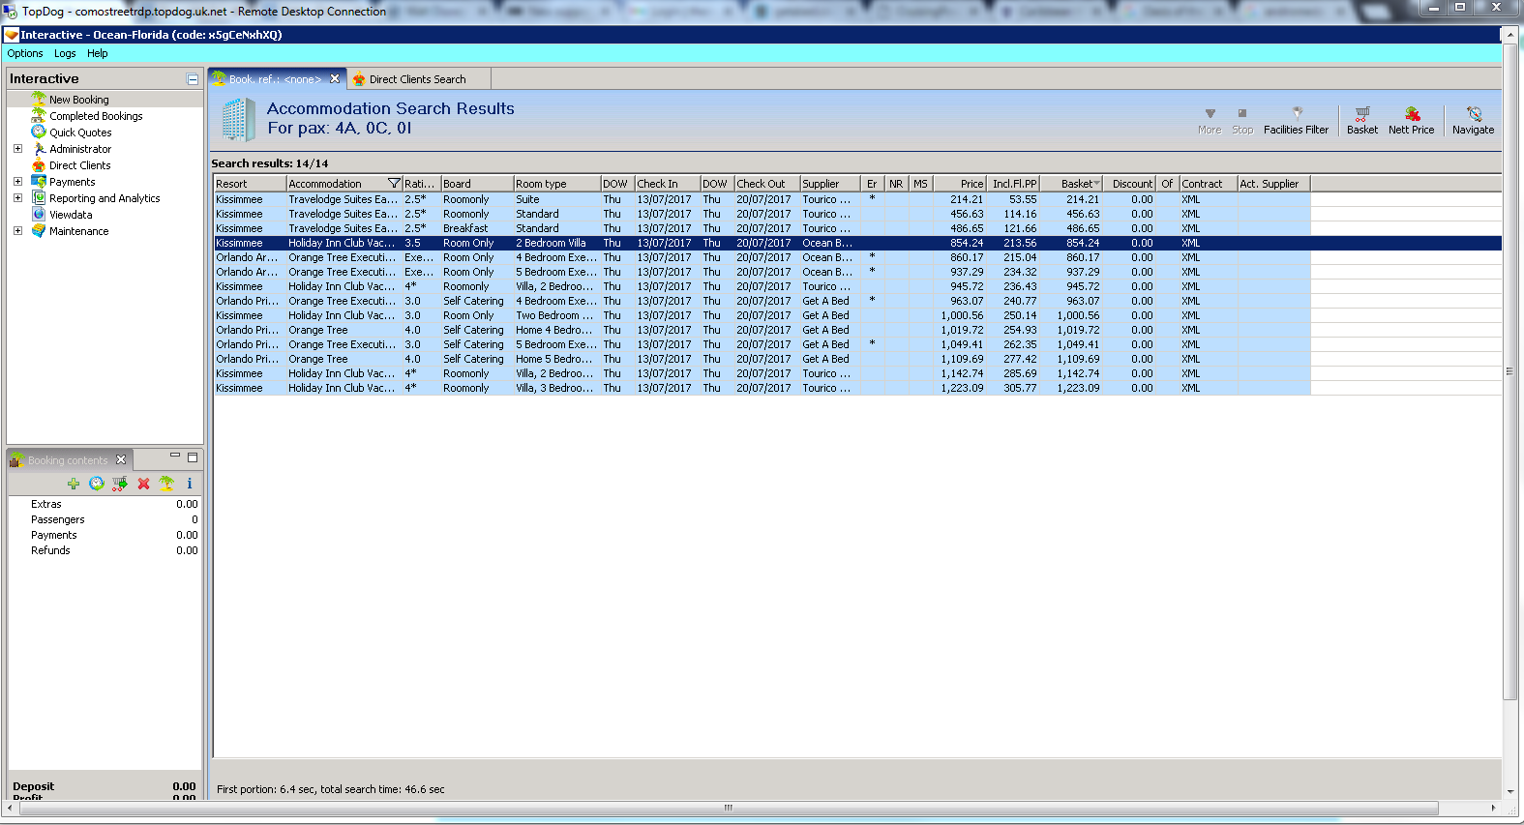
Task: Click the filter funnel on the Accommodation column
Action: click(394, 184)
